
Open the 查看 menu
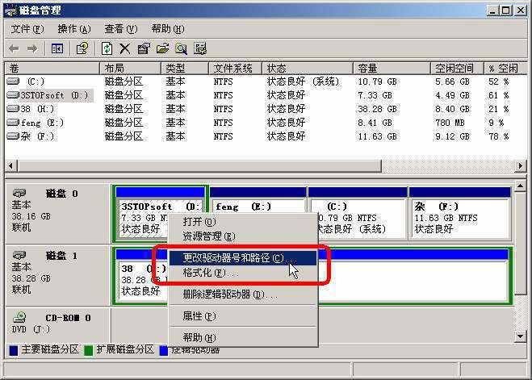tap(119, 28)
